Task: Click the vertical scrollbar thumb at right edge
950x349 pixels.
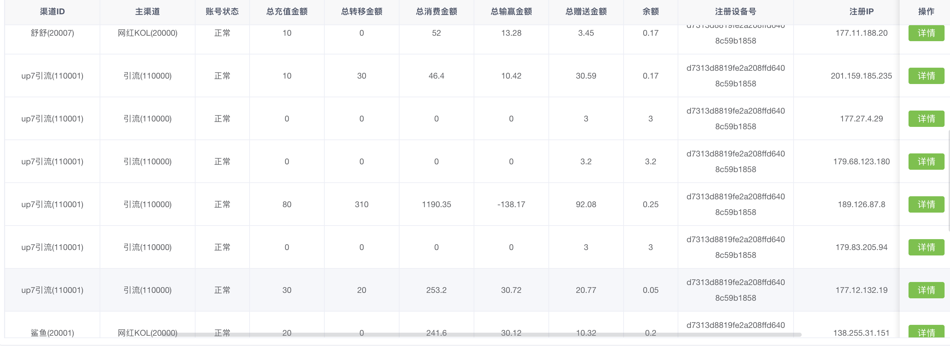Action: pyautogui.click(x=949, y=181)
